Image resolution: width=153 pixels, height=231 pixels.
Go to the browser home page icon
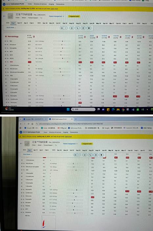point(32,124)
